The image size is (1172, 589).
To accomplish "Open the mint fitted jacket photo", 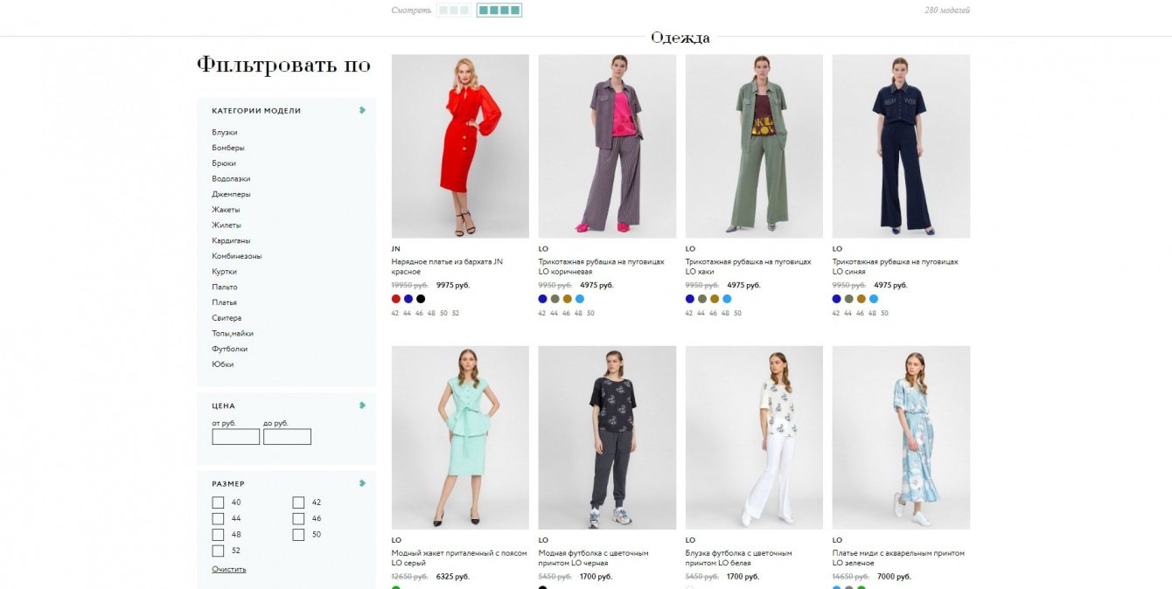I will pyautogui.click(x=460, y=438).
